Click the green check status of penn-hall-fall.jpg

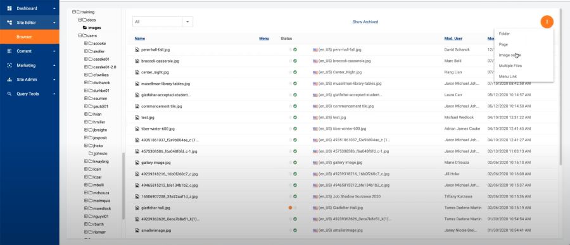point(295,49)
